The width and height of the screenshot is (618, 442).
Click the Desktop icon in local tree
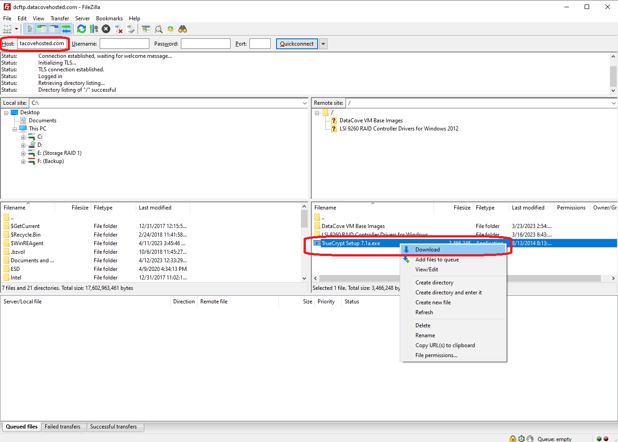click(14, 112)
